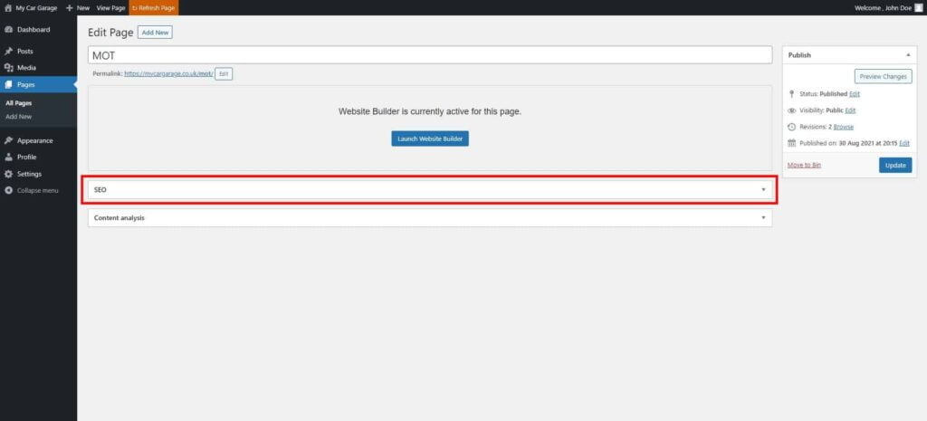The image size is (927, 421).
Task: Click the user avatar next to John Doe
Action: 918,8
